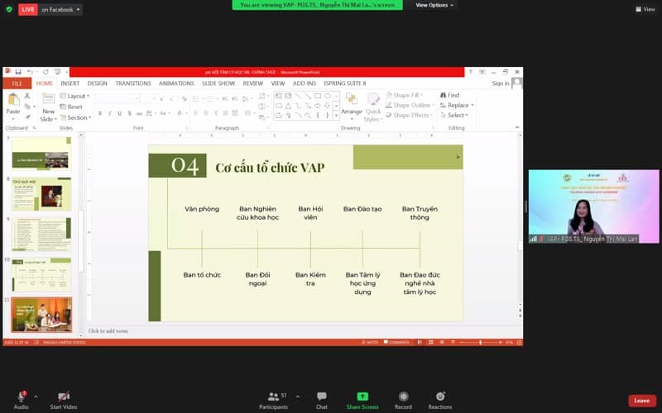Open the Participants panel
Viewport: 662px width, 413px height.
pos(272,396)
